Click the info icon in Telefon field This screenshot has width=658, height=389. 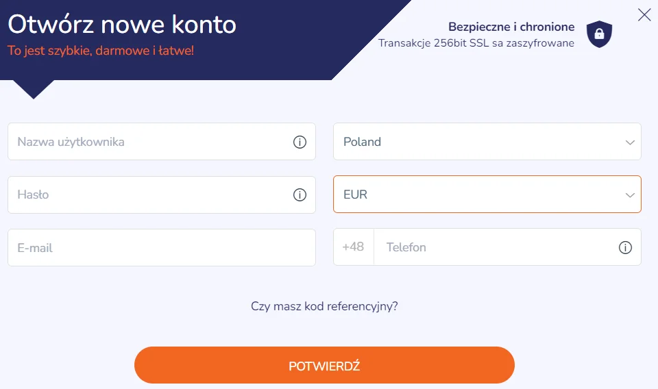[625, 248]
